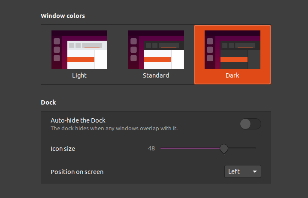
Task: Choose the Standard window color theme
Action: pos(156,54)
